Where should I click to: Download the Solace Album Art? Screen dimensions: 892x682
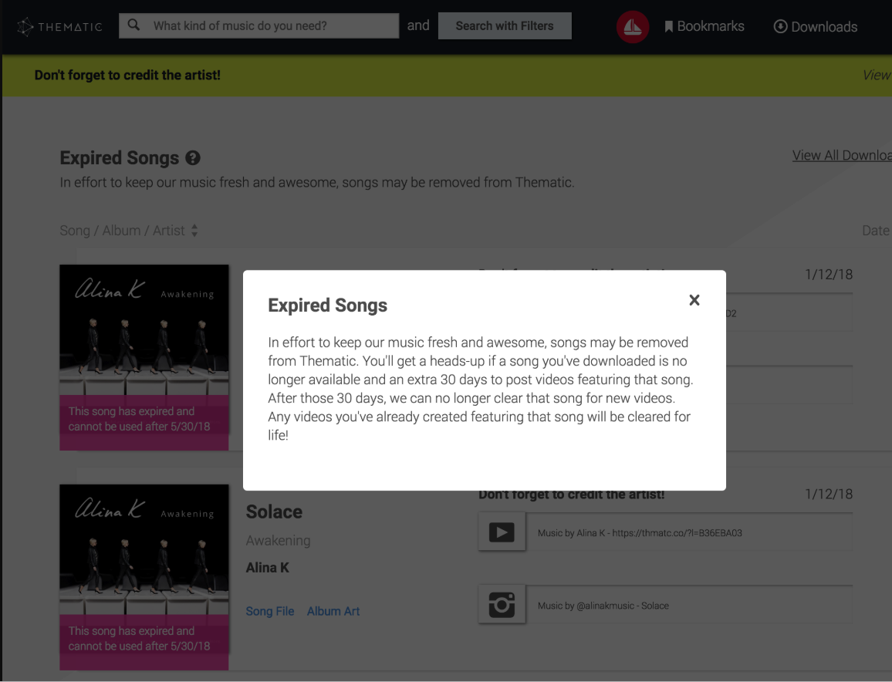[x=333, y=612]
